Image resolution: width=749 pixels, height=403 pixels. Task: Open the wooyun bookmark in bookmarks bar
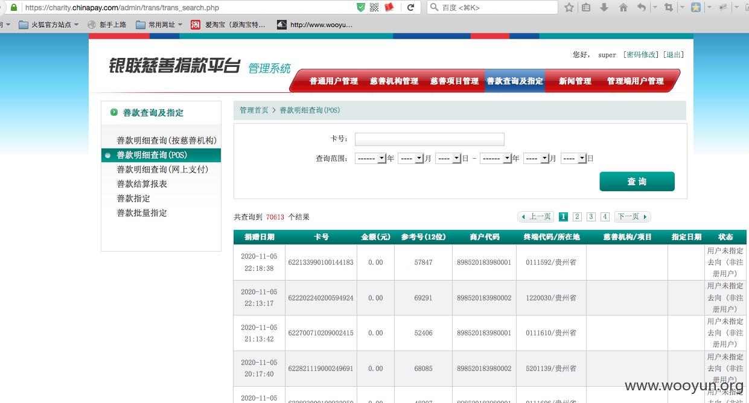pyautogui.click(x=314, y=25)
